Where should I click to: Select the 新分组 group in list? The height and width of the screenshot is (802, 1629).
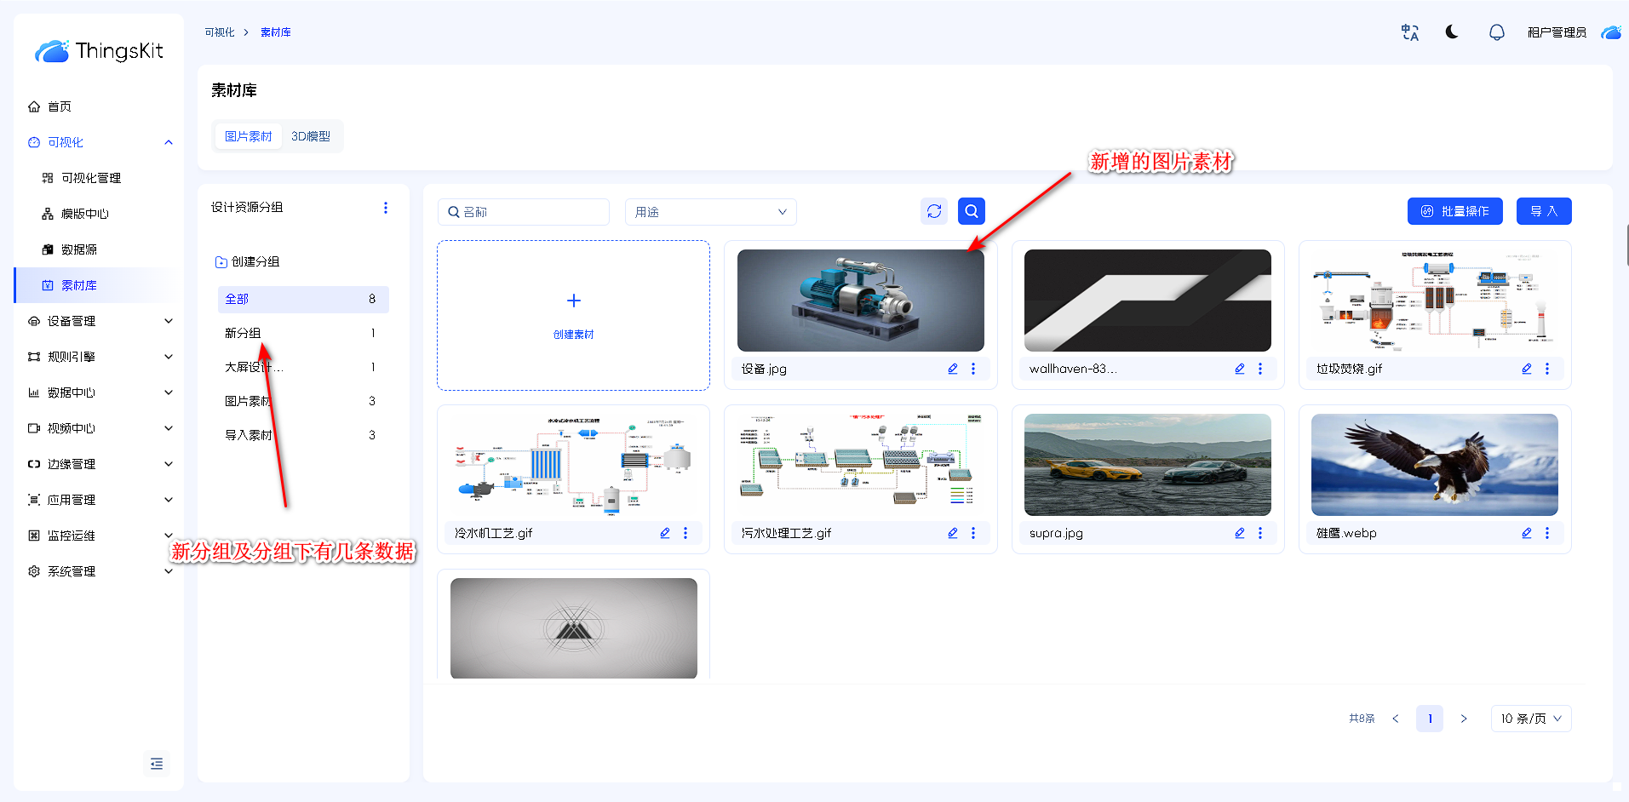point(244,333)
